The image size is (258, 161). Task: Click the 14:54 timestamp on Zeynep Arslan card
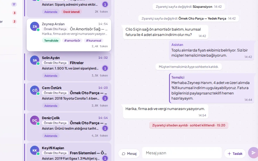(103, 24)
